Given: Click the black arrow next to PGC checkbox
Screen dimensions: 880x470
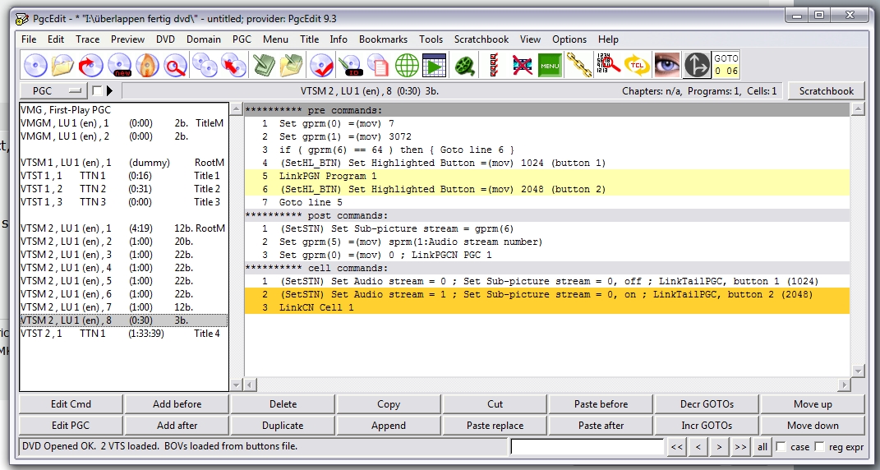Looking at the screenshot, I should (110, 90).
